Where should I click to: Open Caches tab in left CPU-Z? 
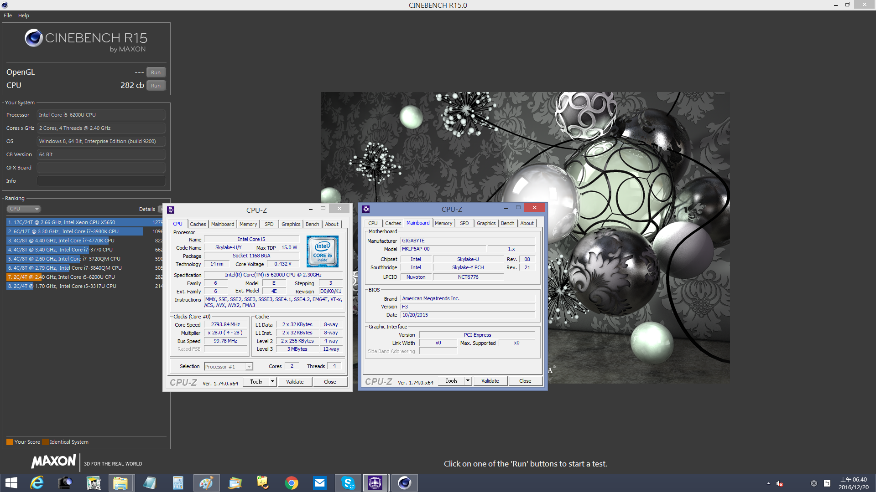(x=198, y=224)
